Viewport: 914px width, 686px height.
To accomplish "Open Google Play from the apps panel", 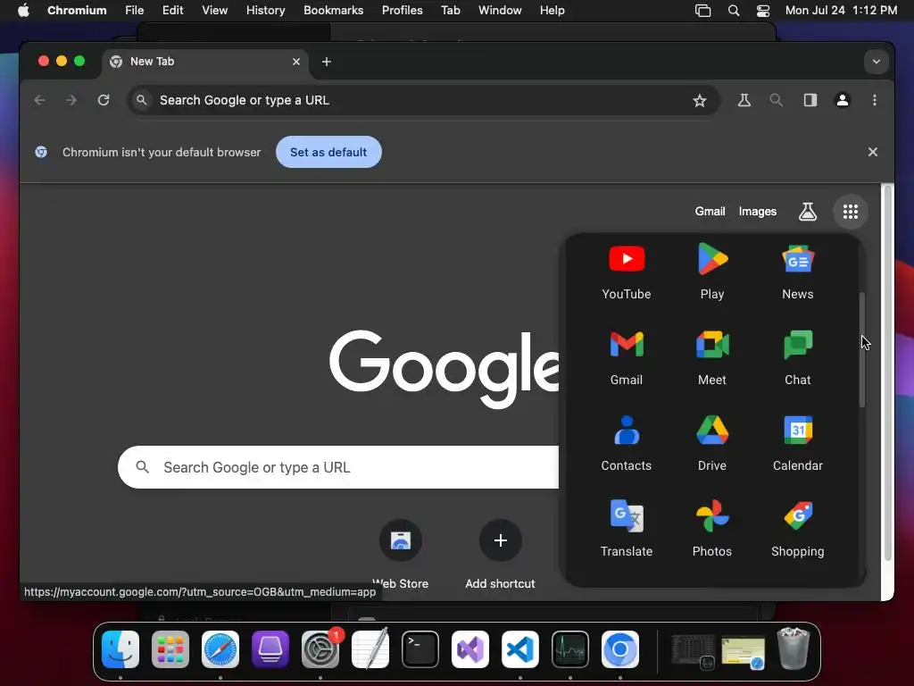I will click(x=711, y=272).
